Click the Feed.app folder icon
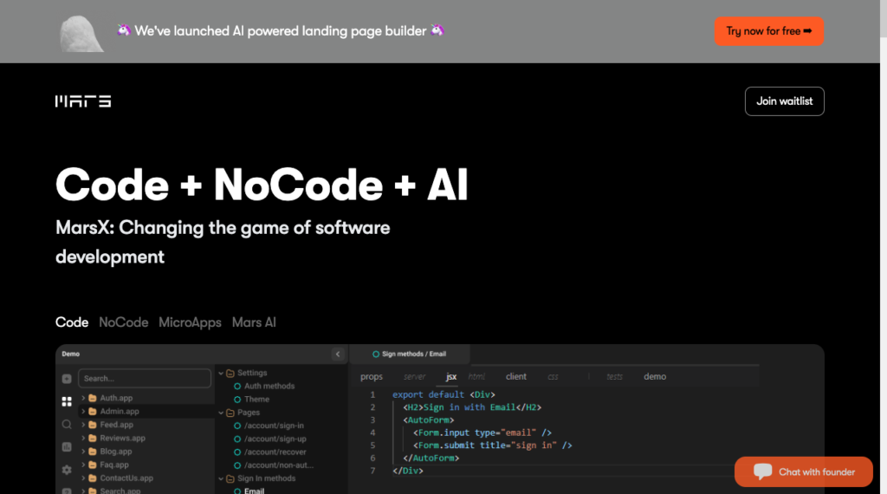This screenshot has width=887, height=494. [x=93, y=425]
